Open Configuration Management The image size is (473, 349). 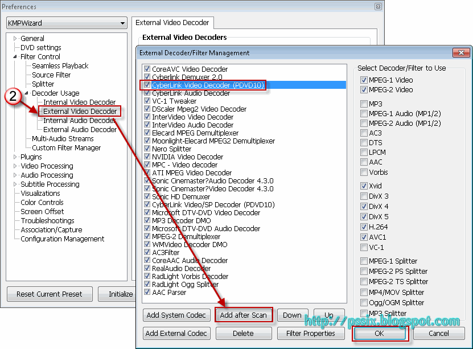click(63, 239)
